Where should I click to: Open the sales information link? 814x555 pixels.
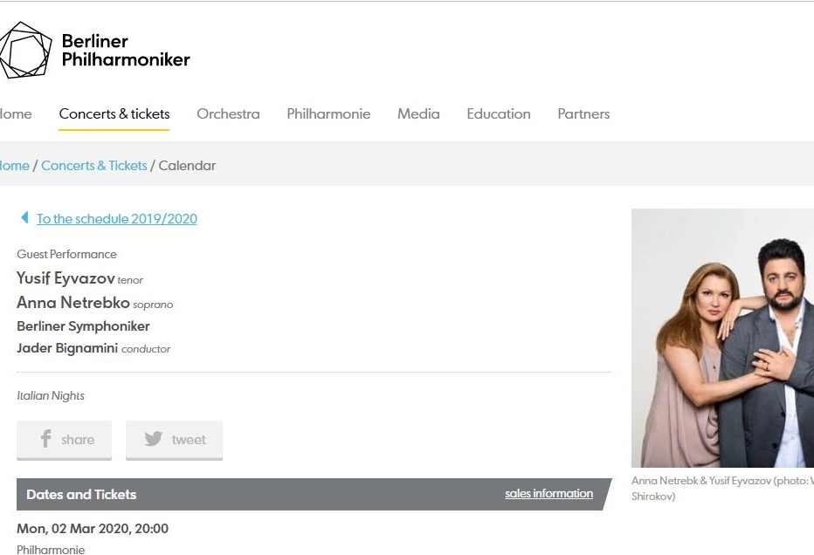coord(548,493)
